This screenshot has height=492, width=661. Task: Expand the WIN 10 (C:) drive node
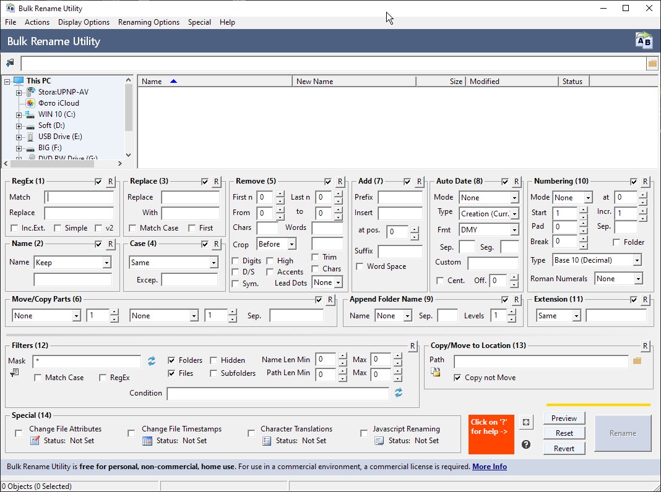coord(19,115)
